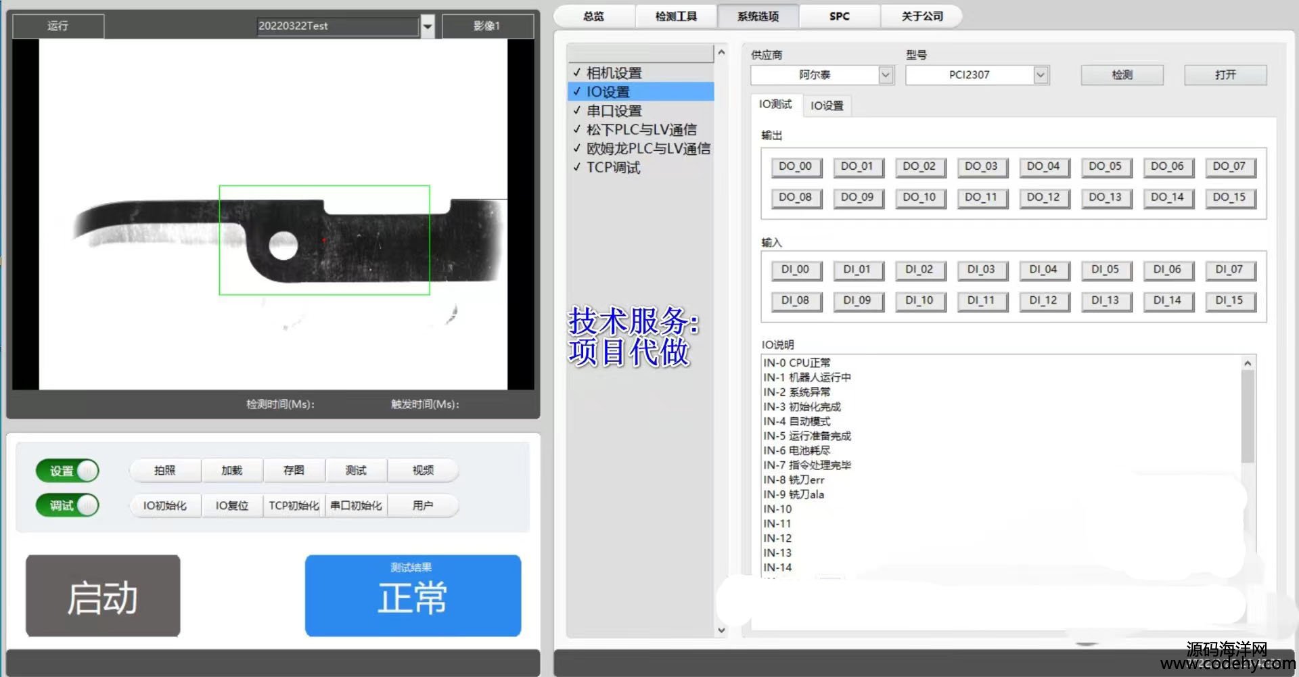Click the TCP初始化 button
1299x677 pixels.
pos(294,506)
